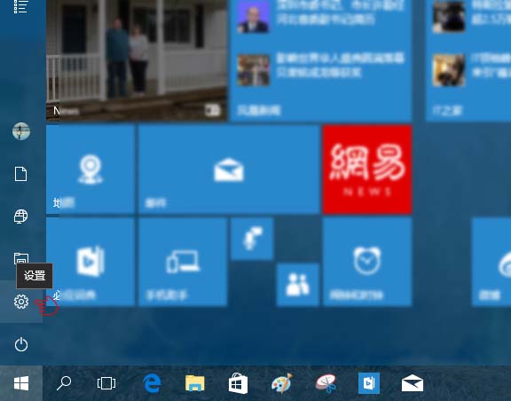Screen dimensions: 511x401
Task: Open the red NetEase News tile
Action: click(x=367, y=169)
